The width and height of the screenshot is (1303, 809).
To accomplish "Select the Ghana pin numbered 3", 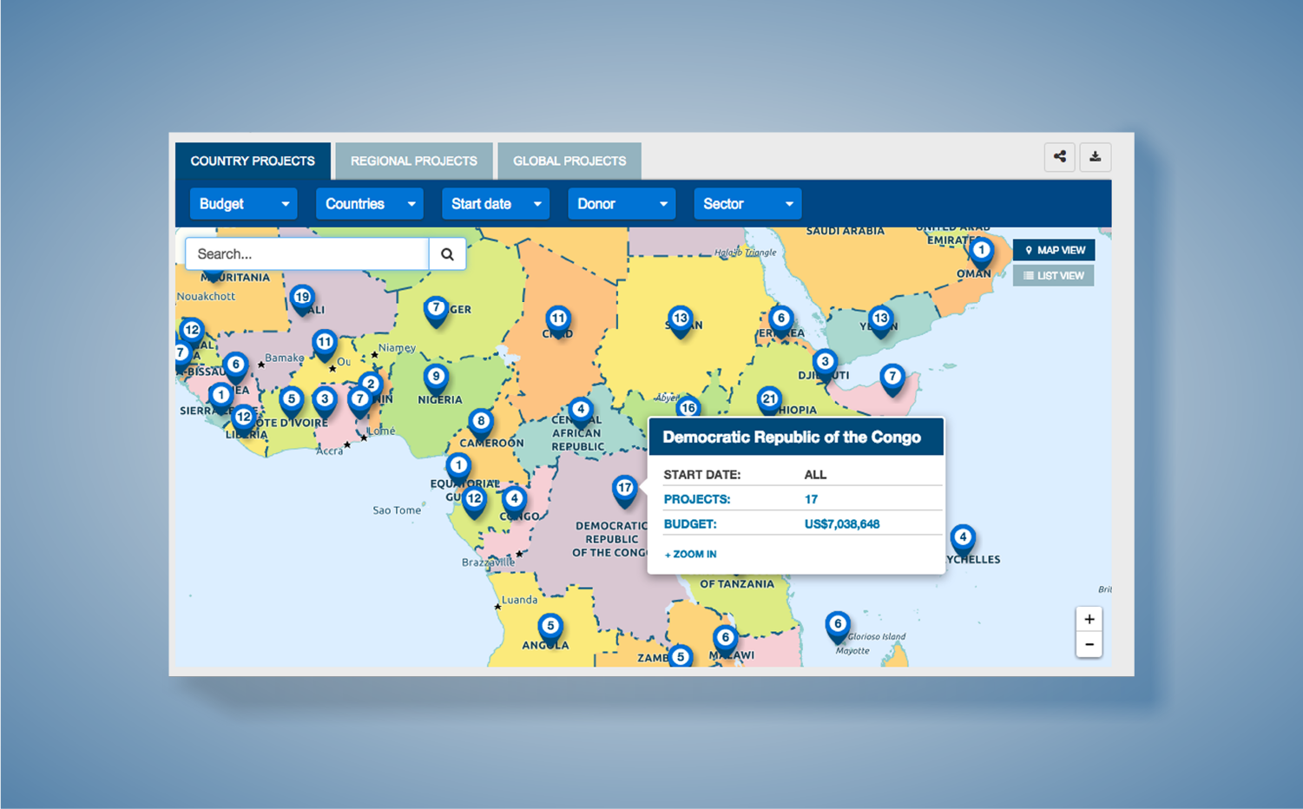I will 325,402.
